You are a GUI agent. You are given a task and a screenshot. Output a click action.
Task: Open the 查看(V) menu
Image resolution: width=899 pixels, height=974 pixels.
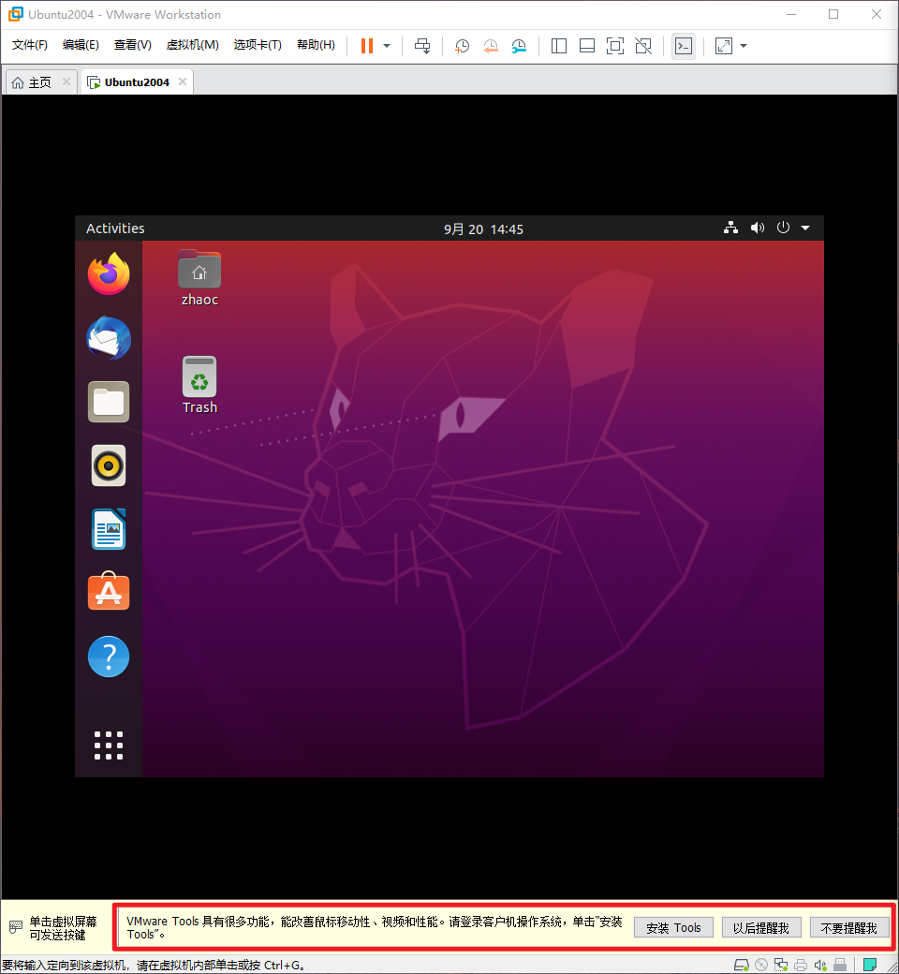tap(132, 45)
